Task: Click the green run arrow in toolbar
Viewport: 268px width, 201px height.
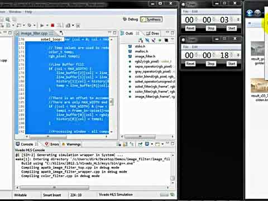Action: tap(42, 25)
